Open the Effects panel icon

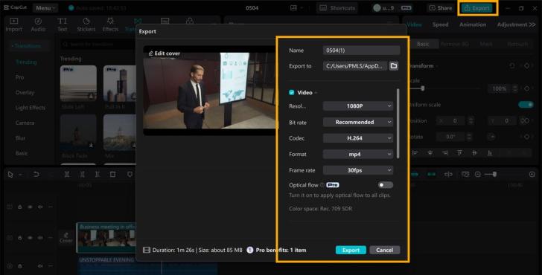pos(110,21)
